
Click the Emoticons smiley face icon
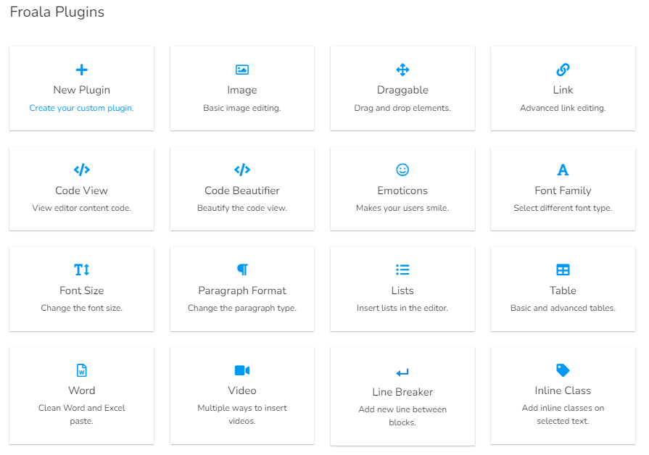tap(402, 170)
